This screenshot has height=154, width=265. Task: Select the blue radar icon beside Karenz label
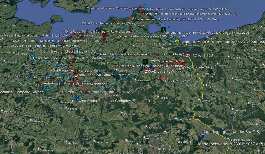48,89
